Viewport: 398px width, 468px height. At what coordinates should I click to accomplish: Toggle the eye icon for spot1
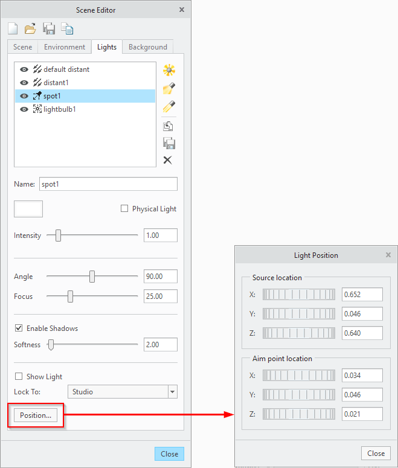coord(24,96)
